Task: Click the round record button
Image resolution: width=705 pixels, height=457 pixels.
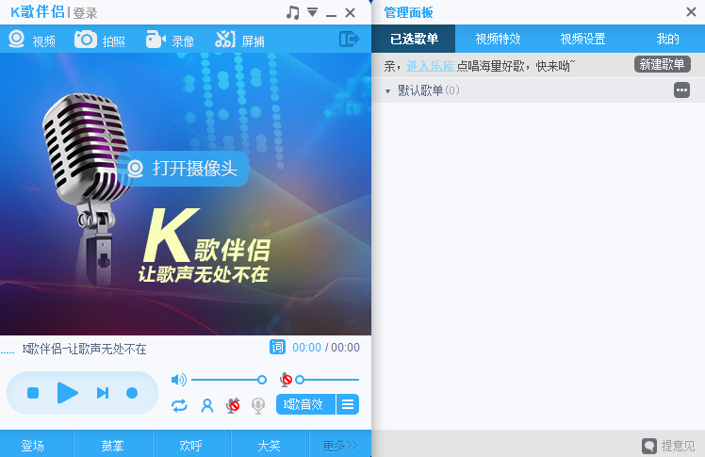Action: pos(132,393)
